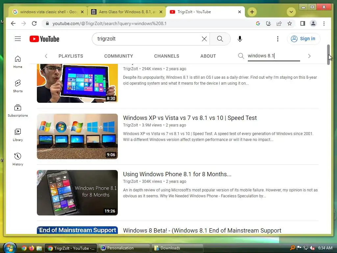This screenshot has width=337, height=253.
Task: Click the channel search field with windows 8.1
Action: (274, 56)
